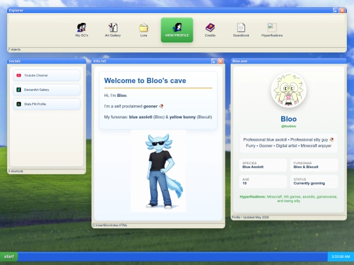The image size is (354, 265).
Task: Click the green Hyperfixations text line
Action: [288, 199]
